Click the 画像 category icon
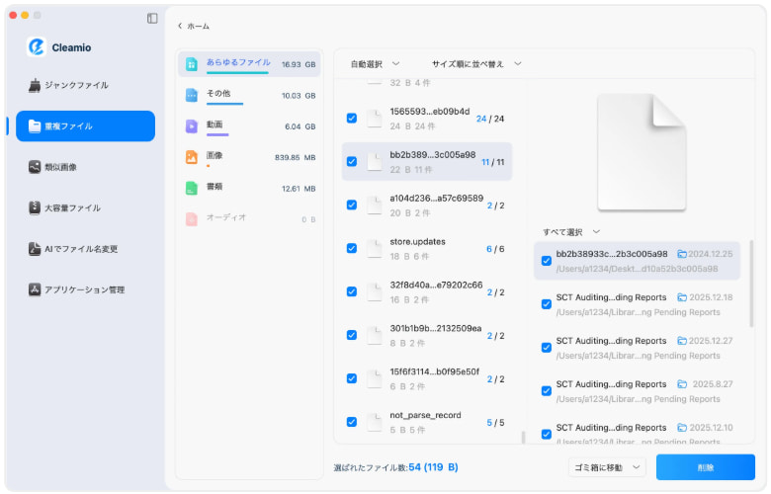The image size is (771, 494). 192,157
